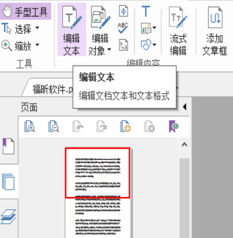Click the add shapes icon
233x238 pixels.
(146, 45)
